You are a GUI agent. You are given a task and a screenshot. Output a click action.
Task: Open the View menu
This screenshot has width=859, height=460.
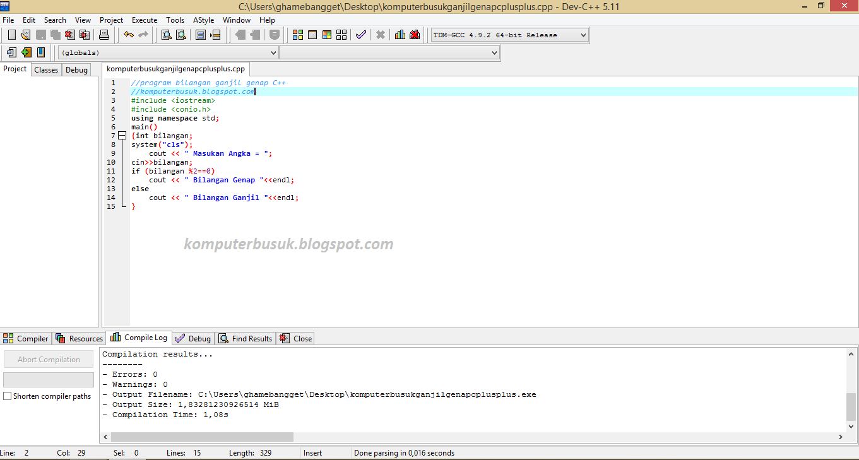click(x=83, y=20)
